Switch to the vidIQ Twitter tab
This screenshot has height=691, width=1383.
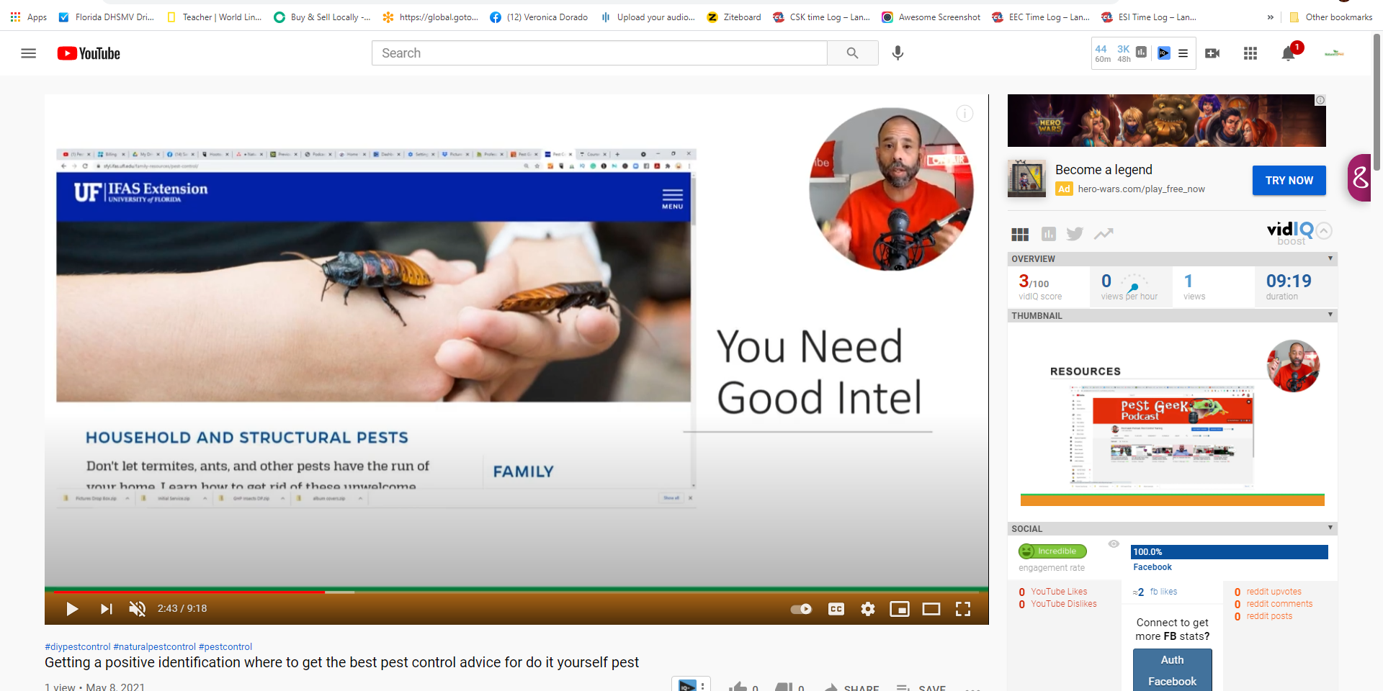(1075, 234)
